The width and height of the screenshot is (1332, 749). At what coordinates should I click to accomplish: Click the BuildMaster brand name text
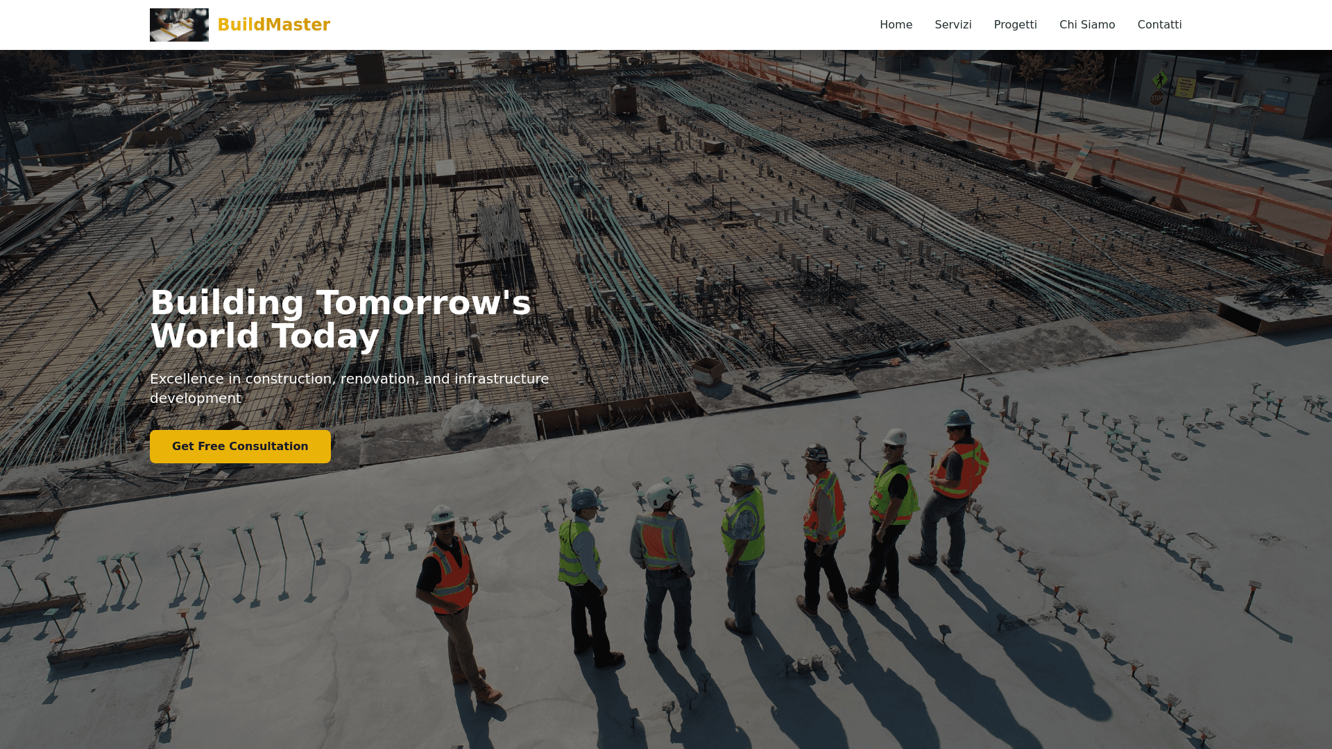click(273, 25)
